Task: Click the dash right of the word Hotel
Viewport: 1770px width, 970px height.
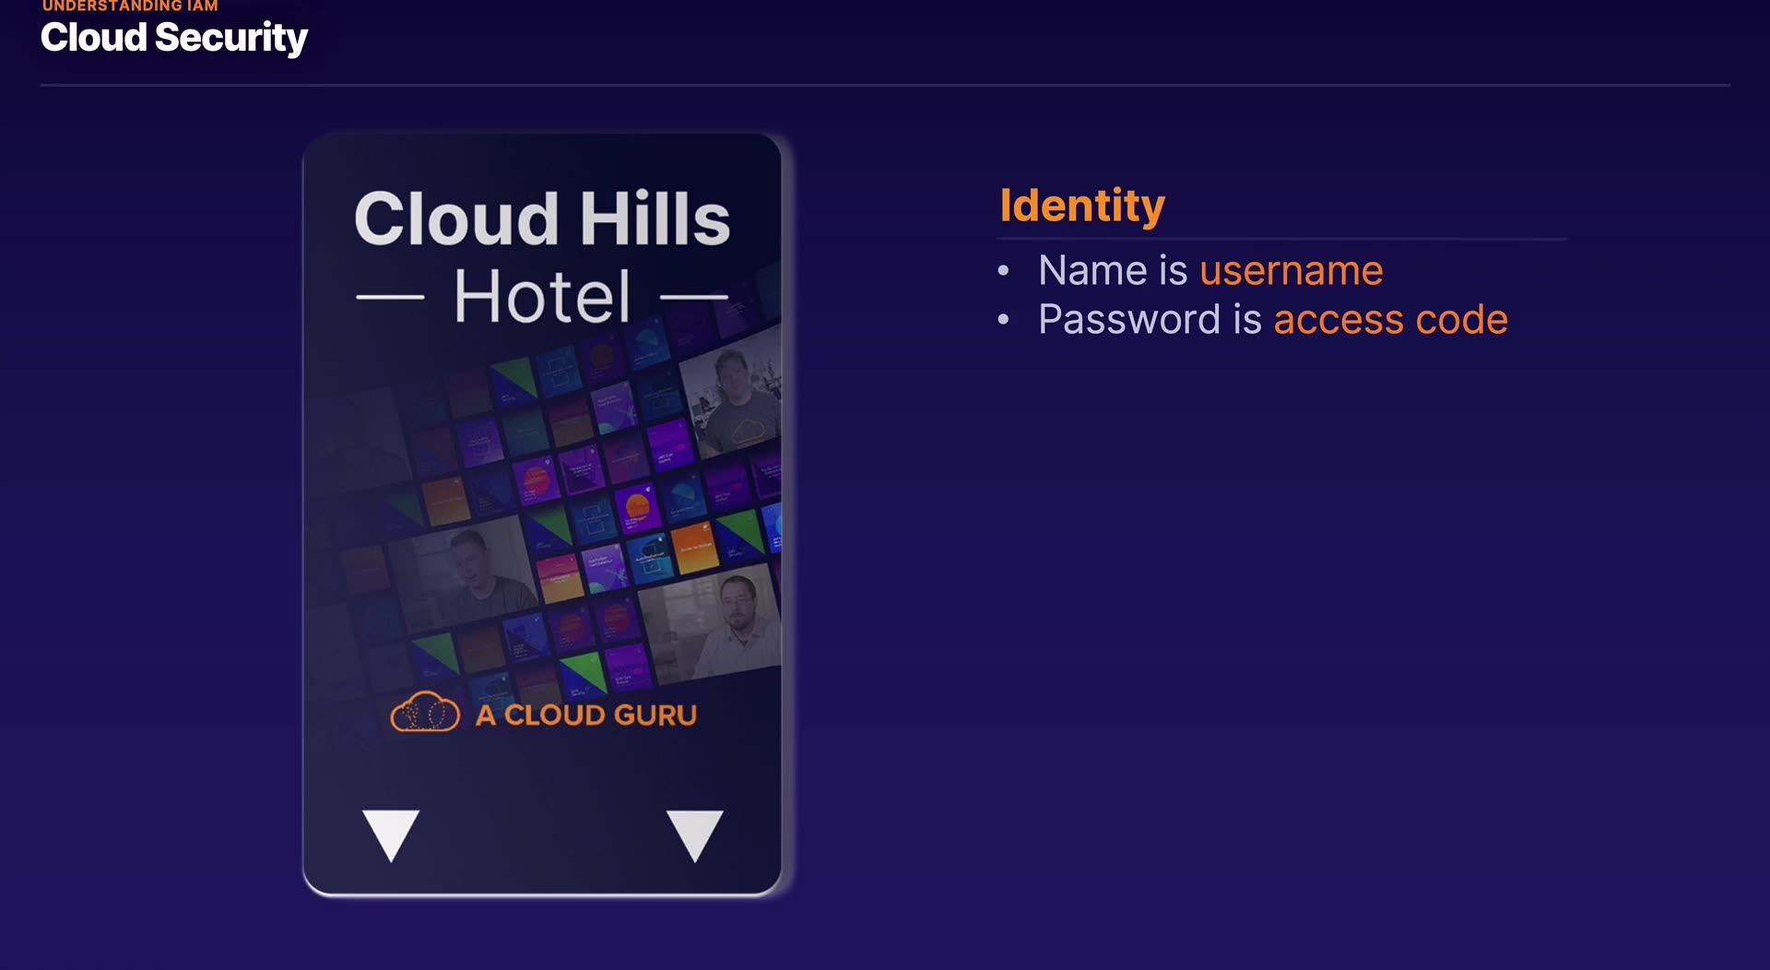Action: point(694,297)
